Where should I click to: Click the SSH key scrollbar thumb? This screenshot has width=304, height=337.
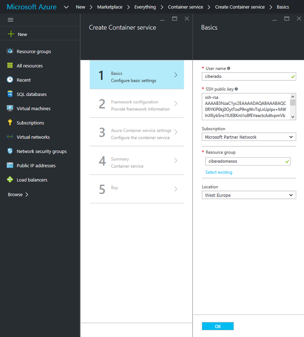coord(293,103)
